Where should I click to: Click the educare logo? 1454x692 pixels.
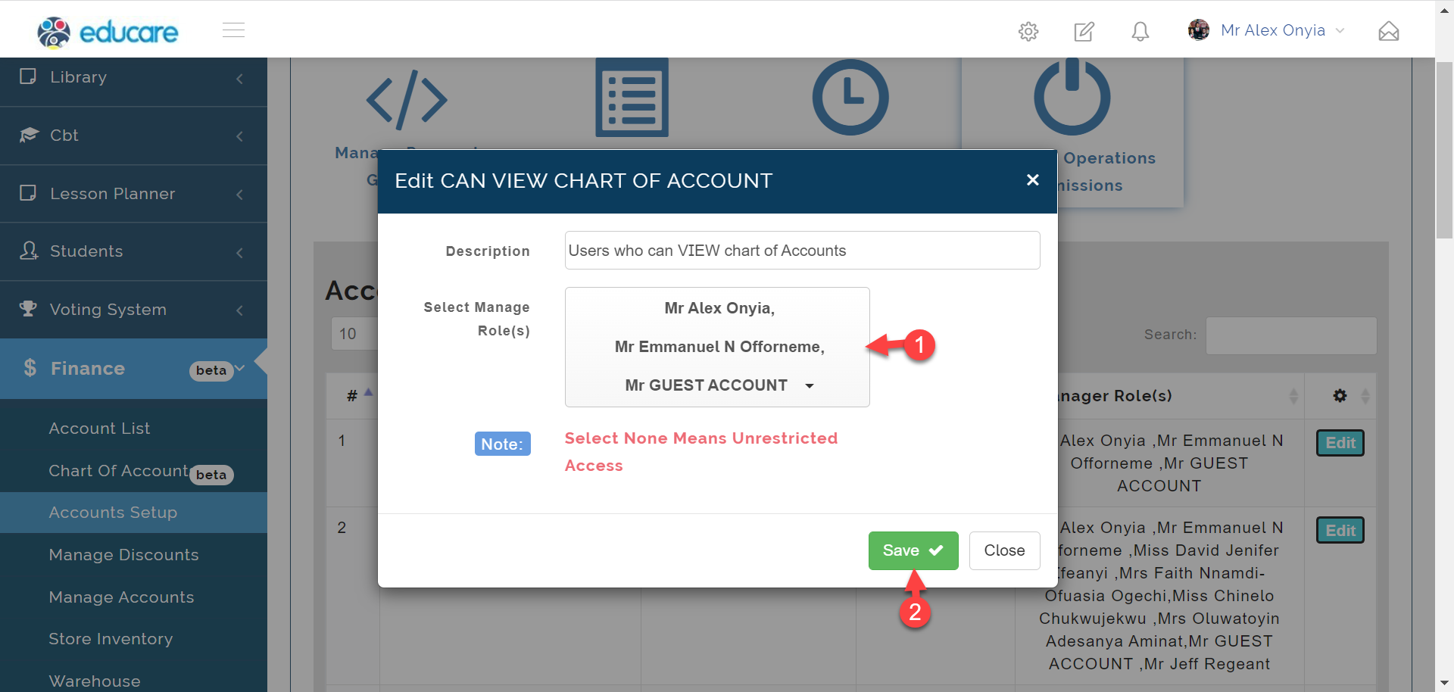point(108,32)
